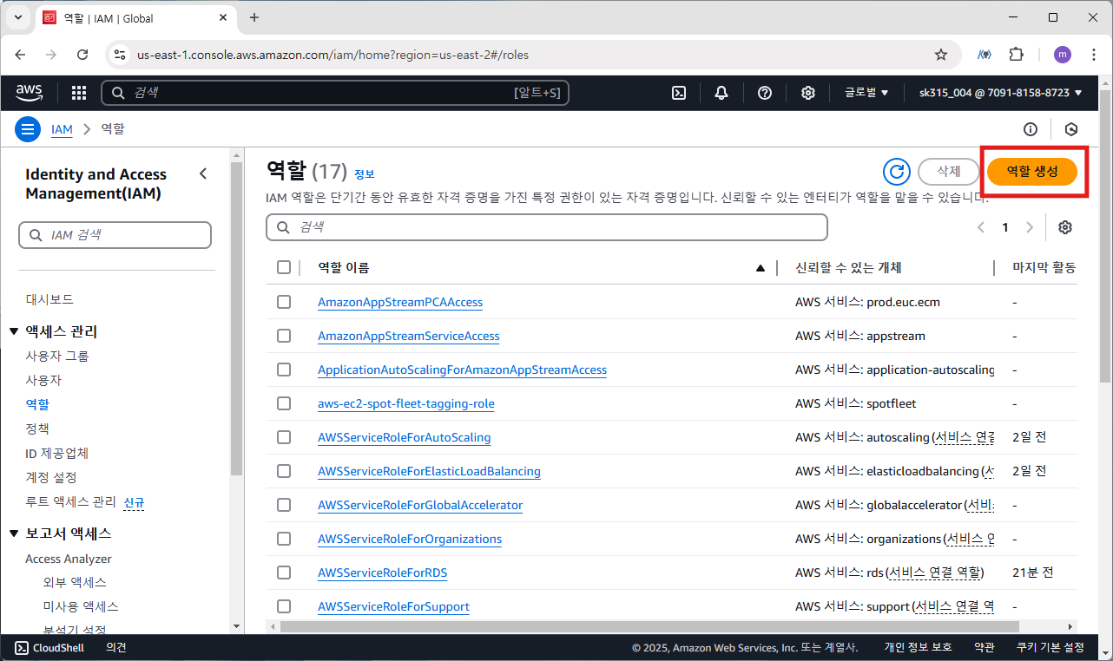Open 정책 in the sidebar

tap(37, 429)
